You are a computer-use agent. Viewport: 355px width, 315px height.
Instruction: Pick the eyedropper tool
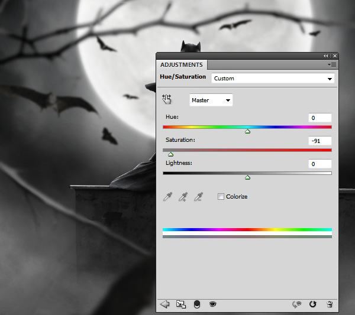click(x=168, y=197)
